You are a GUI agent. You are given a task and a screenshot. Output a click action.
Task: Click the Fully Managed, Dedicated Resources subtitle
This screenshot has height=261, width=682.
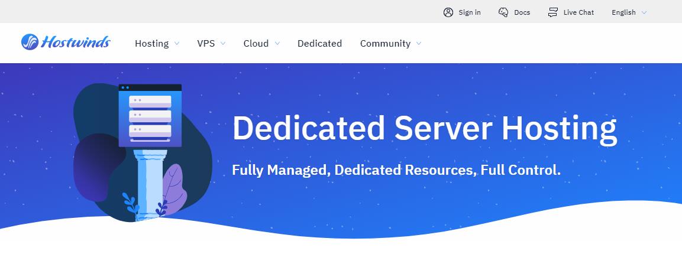[x=396, y=170]
